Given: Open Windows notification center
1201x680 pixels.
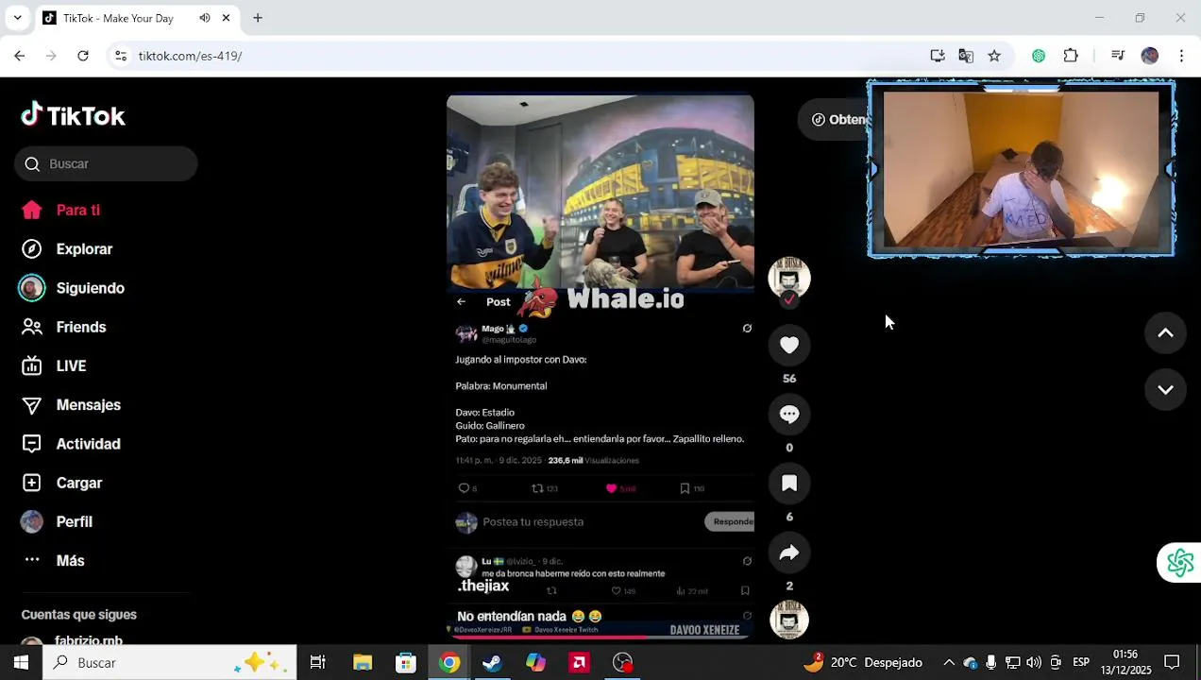Looking at the screenshot, I should click(x=1172, y=663).
